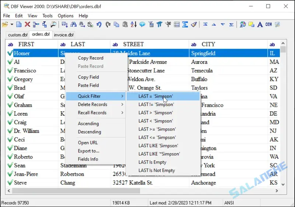Open the replace text ab-ac icon
Screen dimensions: 295x207
click(x=90, y=24)
